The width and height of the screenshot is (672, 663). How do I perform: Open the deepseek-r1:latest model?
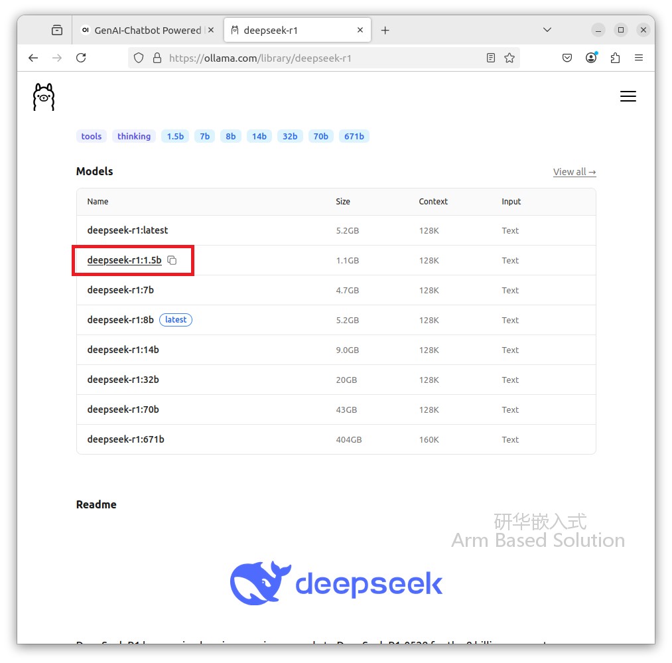[127, 230]
